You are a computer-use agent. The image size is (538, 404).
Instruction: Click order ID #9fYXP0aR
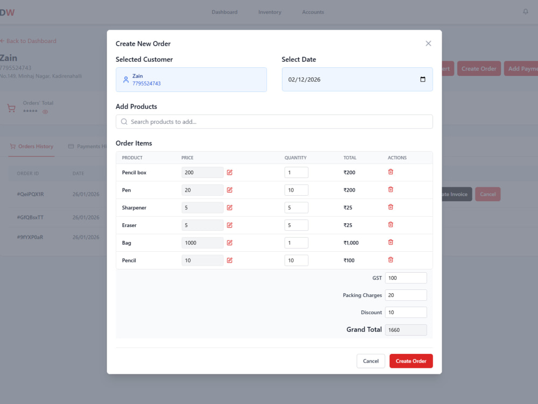click(30, 237)
